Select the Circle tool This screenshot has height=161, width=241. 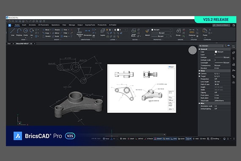click(25, 32)
